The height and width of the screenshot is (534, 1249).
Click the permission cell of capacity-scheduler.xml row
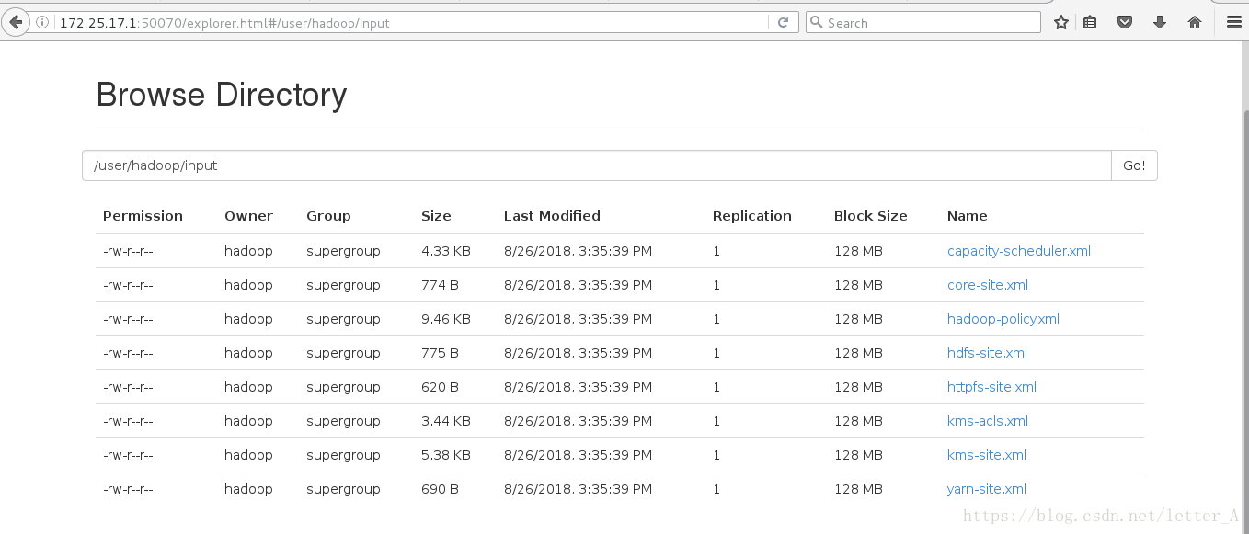128,251
